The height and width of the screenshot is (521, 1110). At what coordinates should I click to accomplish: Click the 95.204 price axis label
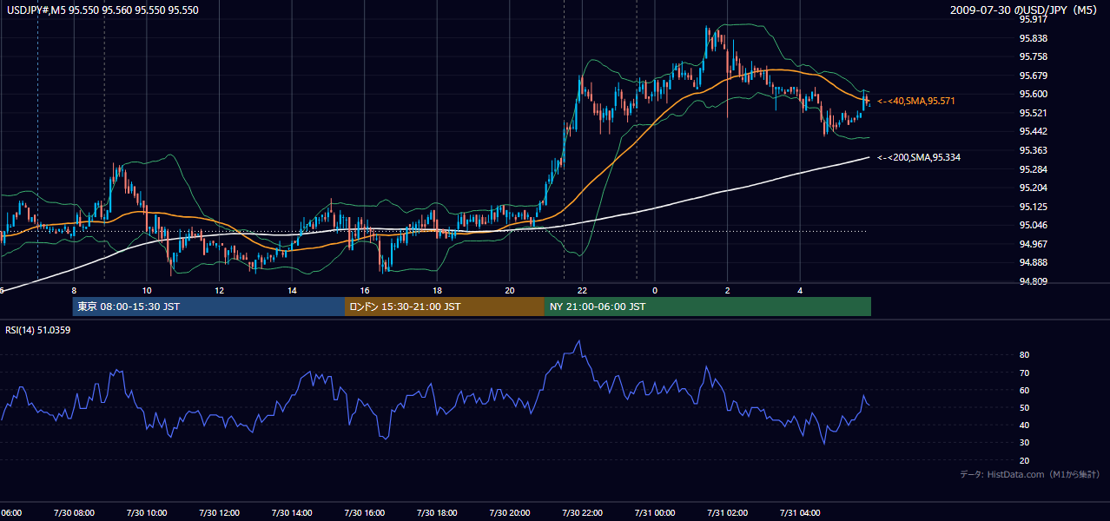pyautogui.click(x=1033, y=188)
